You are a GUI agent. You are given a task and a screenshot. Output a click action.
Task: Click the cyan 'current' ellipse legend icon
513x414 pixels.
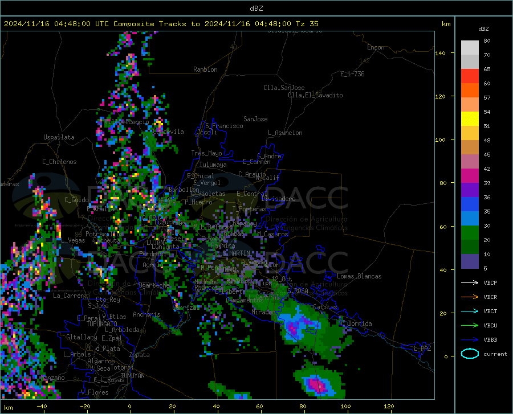[x=470, y=354]
